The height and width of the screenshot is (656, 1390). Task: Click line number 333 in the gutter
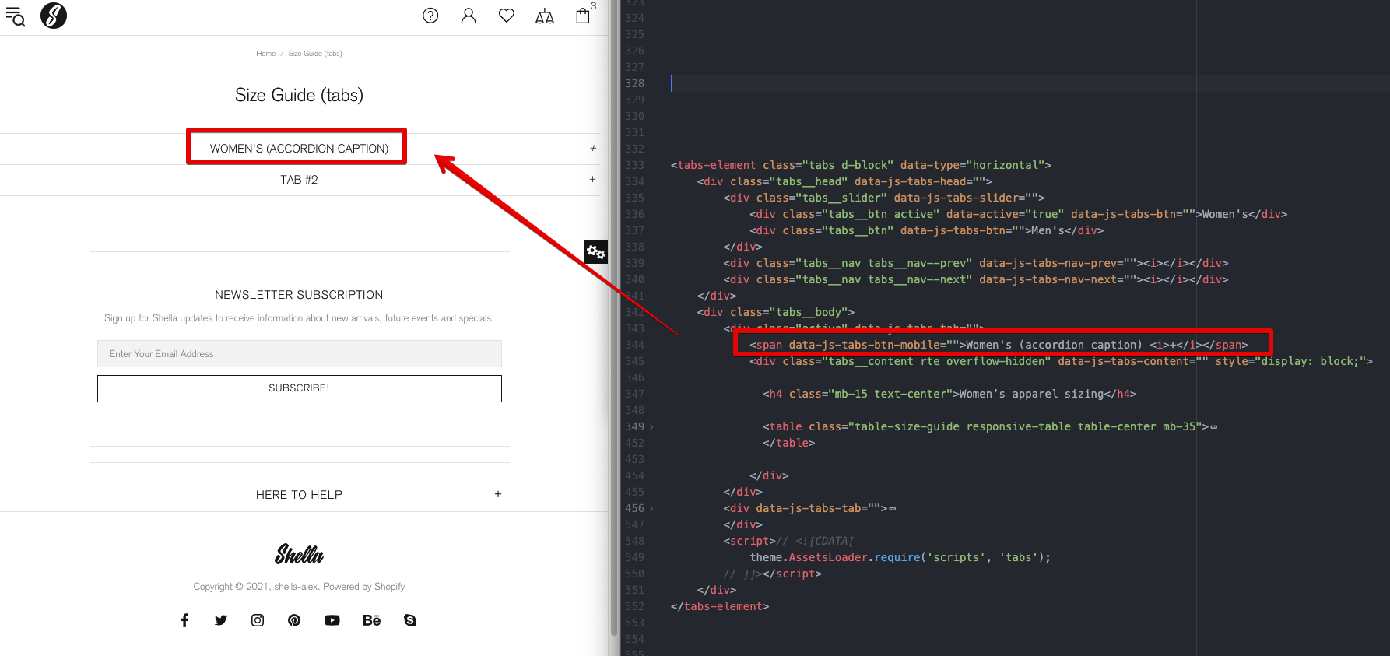pyautogui.click(x=634, y=165)
